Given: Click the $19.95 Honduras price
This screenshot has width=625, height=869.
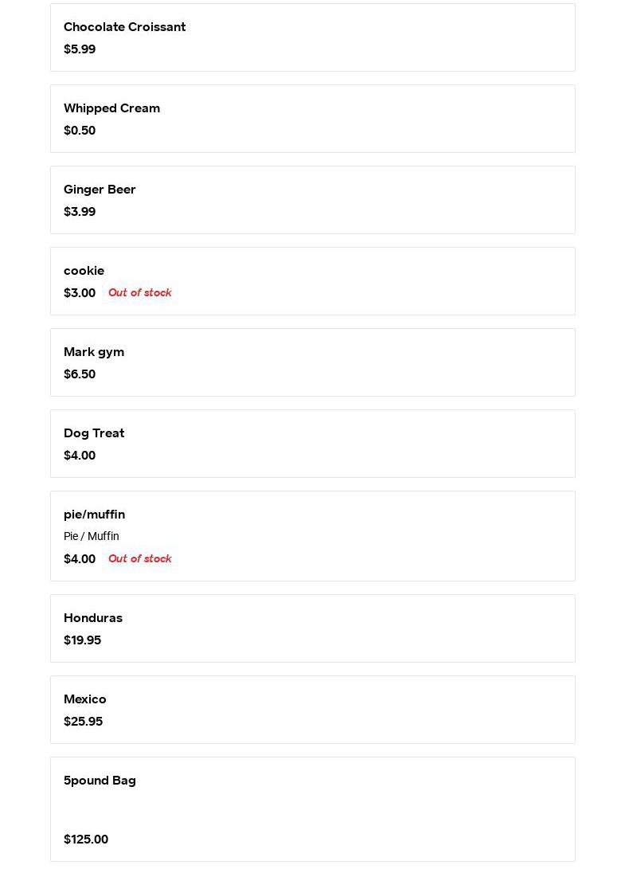Looking at the screenshot, I should click(82, 640).
